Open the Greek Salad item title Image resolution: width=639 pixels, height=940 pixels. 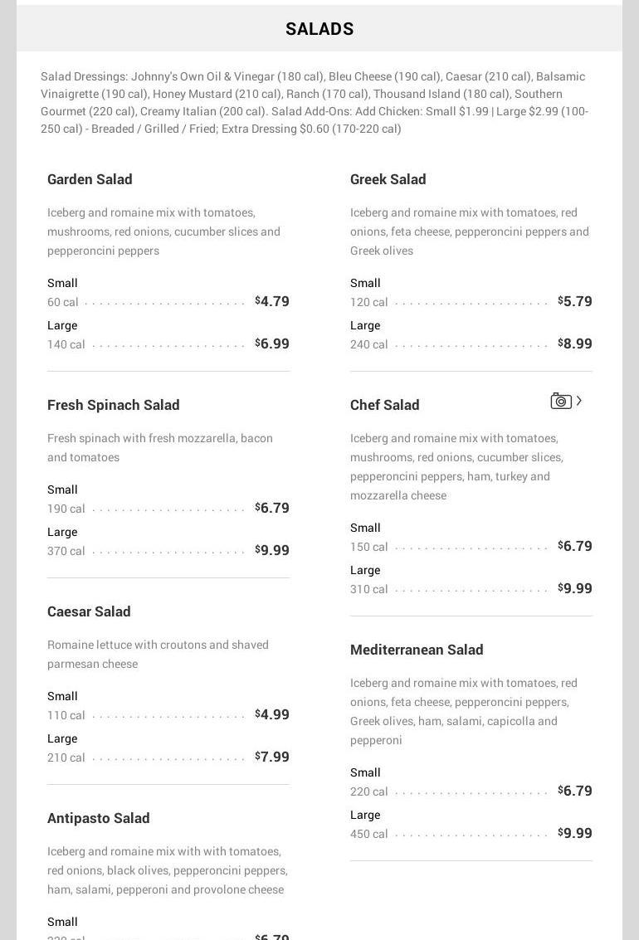(388, 179)
